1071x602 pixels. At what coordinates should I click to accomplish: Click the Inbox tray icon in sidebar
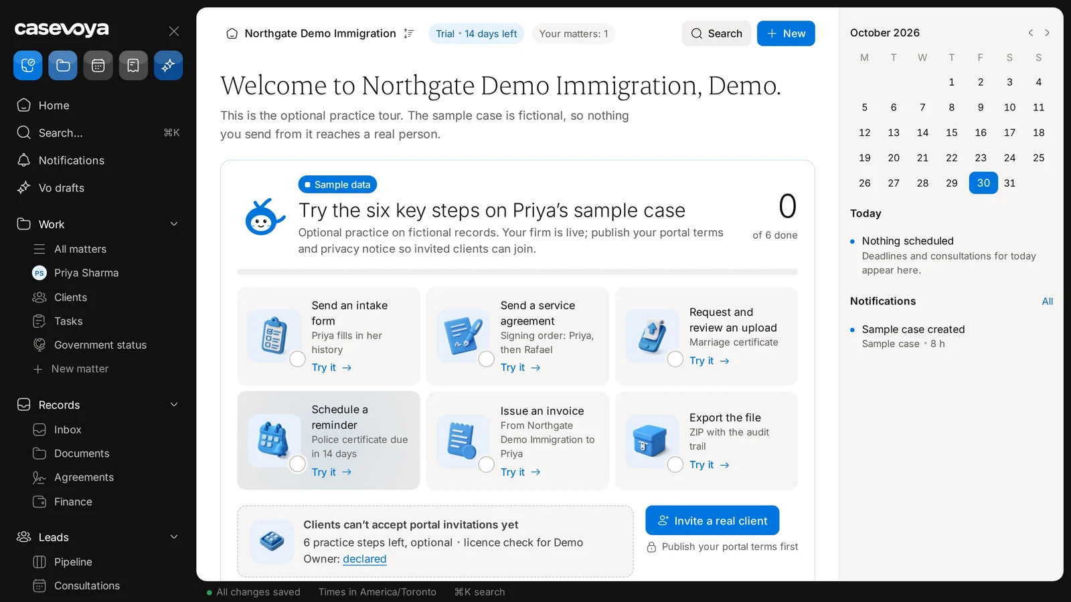39,429
